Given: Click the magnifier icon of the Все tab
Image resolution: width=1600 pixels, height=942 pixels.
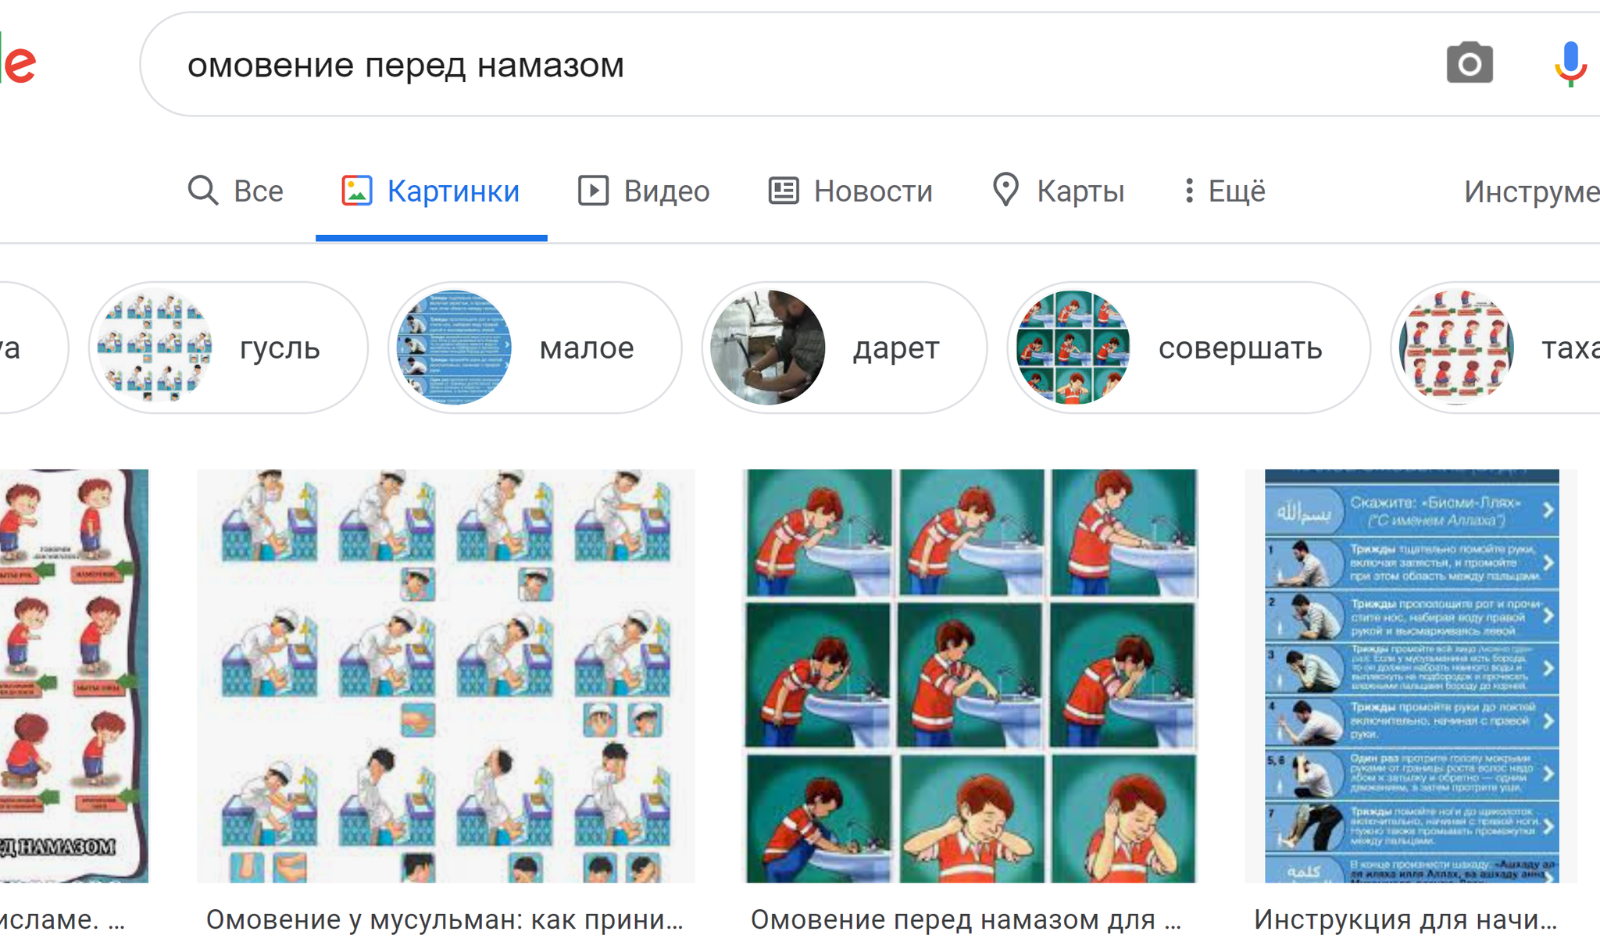Looking at the screenshot, I should click(x=203, y=191).
